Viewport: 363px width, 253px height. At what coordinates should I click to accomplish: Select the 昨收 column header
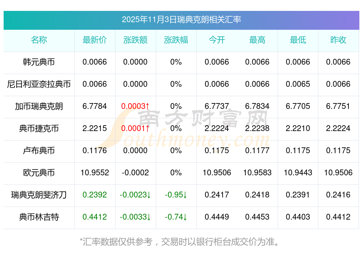[x=338, y=40]
